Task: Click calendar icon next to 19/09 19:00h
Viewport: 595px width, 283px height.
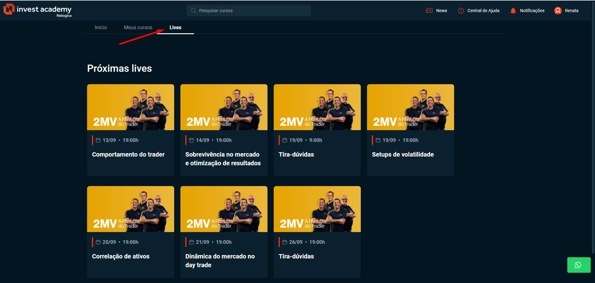Action: [378, 140]
